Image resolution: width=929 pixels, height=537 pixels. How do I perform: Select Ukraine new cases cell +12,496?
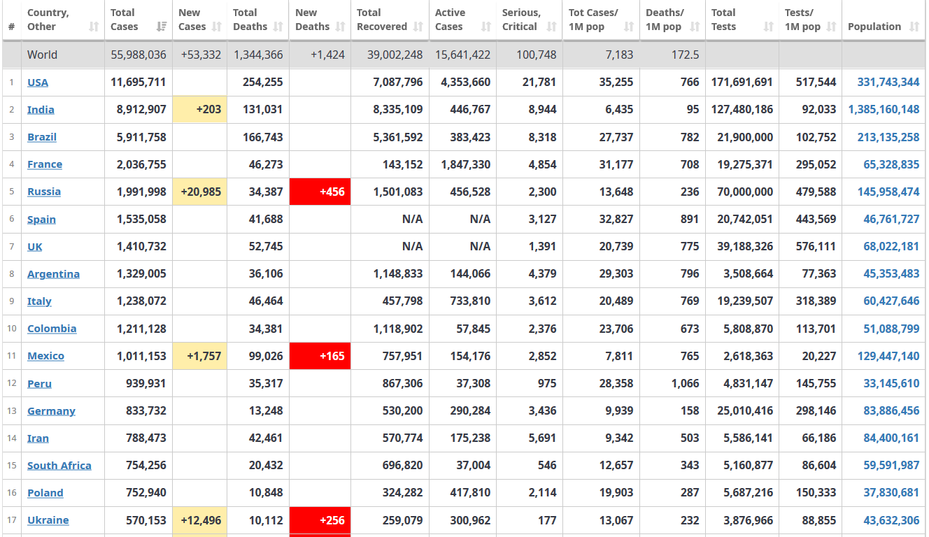[x=200, y=520]
